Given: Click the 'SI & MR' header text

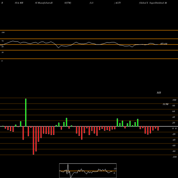Looking at the screenshot, I should [19, 3].
